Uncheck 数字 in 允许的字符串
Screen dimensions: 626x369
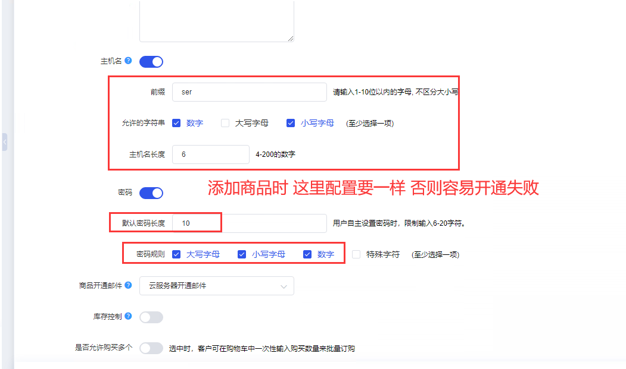pyautogui.click(x=176, y=123)
